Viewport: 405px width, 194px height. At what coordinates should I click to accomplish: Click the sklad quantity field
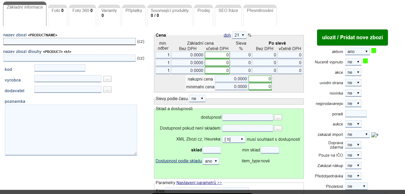pyautogui.click(x=212, y=150)
